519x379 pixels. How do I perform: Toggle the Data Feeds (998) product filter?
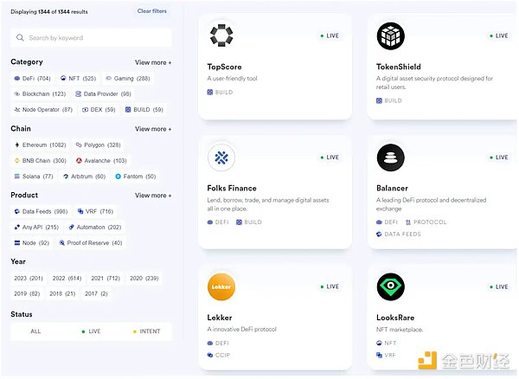coord(40,211)
